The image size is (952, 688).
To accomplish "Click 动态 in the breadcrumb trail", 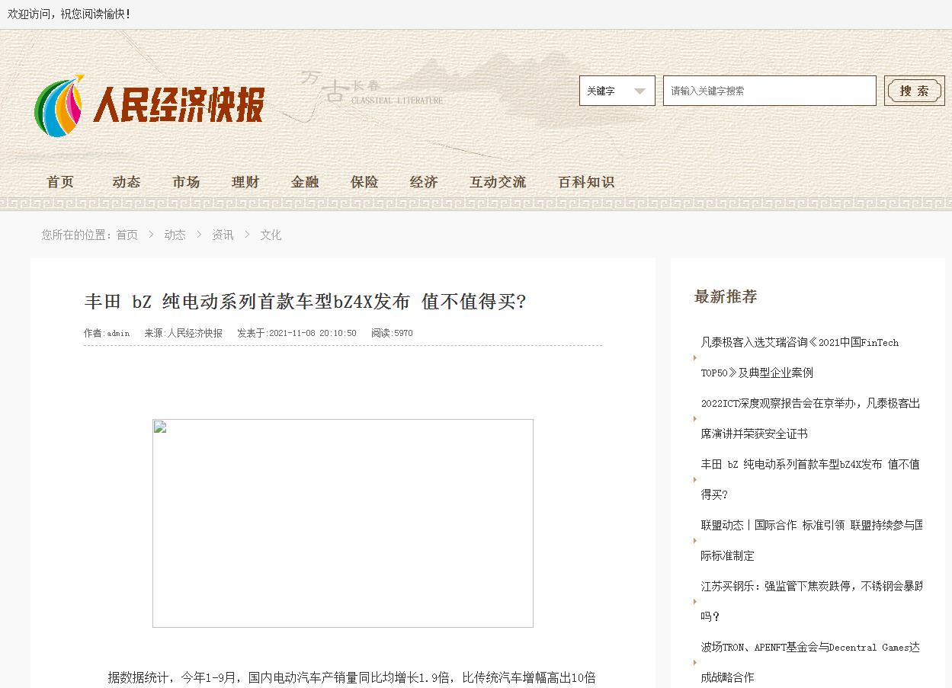I will click(175, 235).
